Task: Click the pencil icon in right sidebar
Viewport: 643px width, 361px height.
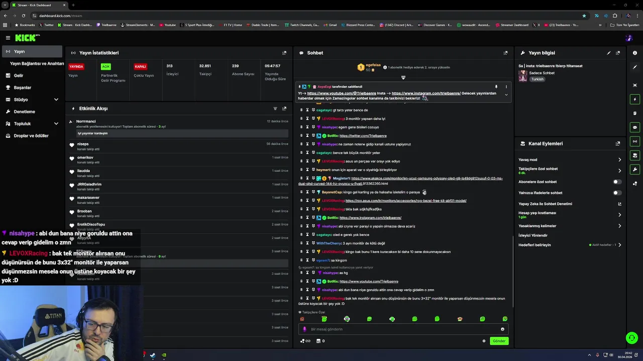Action: (635, 67)
